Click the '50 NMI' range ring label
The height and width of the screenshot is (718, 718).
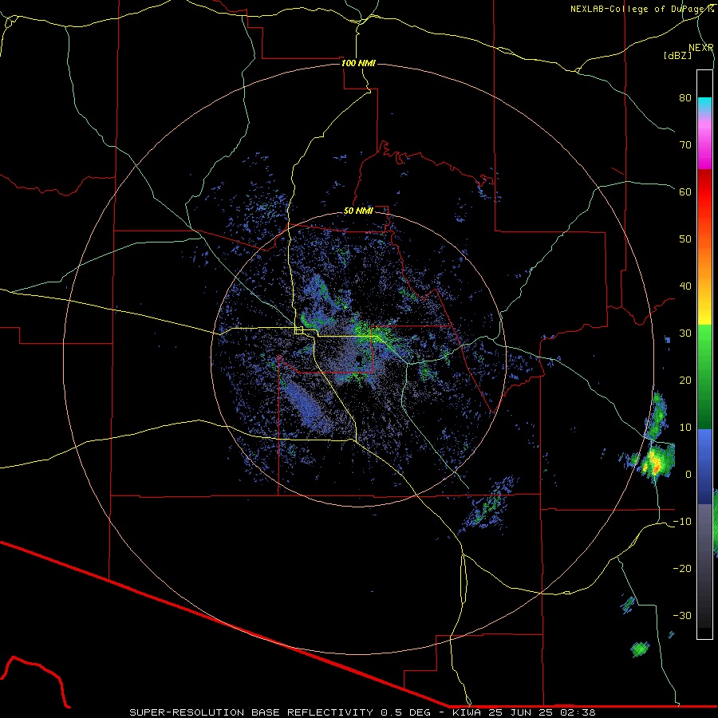(x=358, y=211)
